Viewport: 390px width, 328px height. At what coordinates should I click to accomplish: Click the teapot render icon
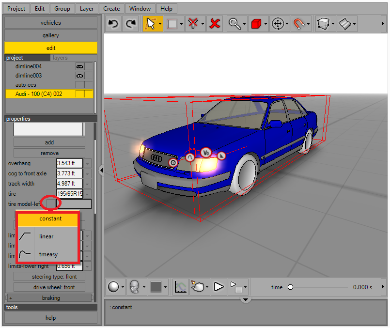click(198, 287)
